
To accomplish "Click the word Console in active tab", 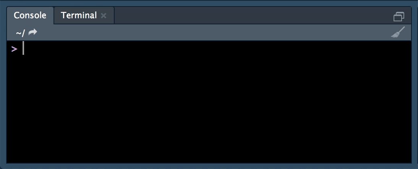I will 30,15.
